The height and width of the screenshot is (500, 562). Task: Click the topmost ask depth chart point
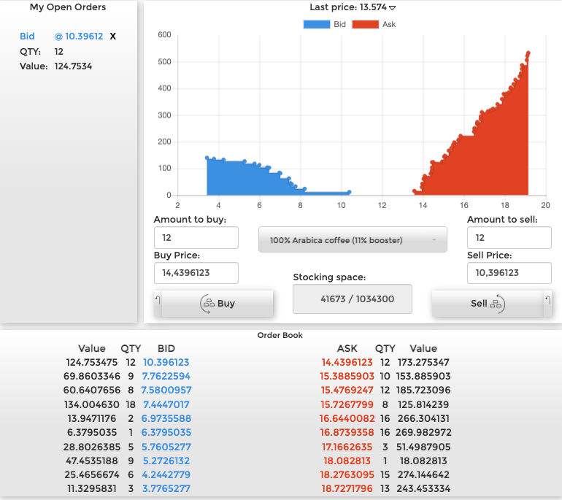click(528, 53)
